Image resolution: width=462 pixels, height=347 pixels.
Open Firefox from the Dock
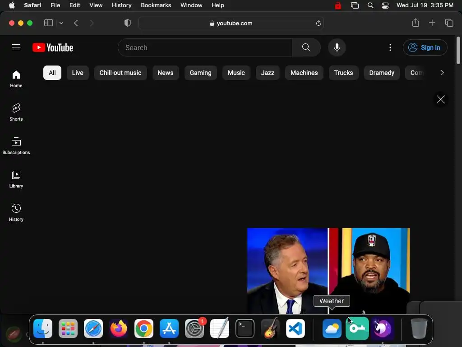point(119,328)
